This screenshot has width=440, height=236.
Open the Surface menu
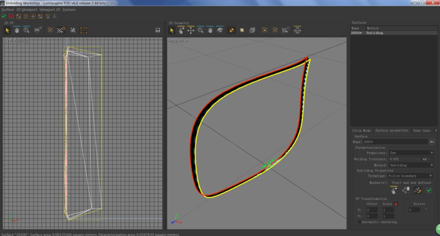click(7, 9)
